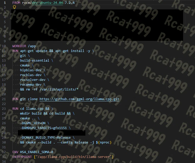
Task: Click 'cmake ..' text on line 25
Action: click(x=28, y=118)
